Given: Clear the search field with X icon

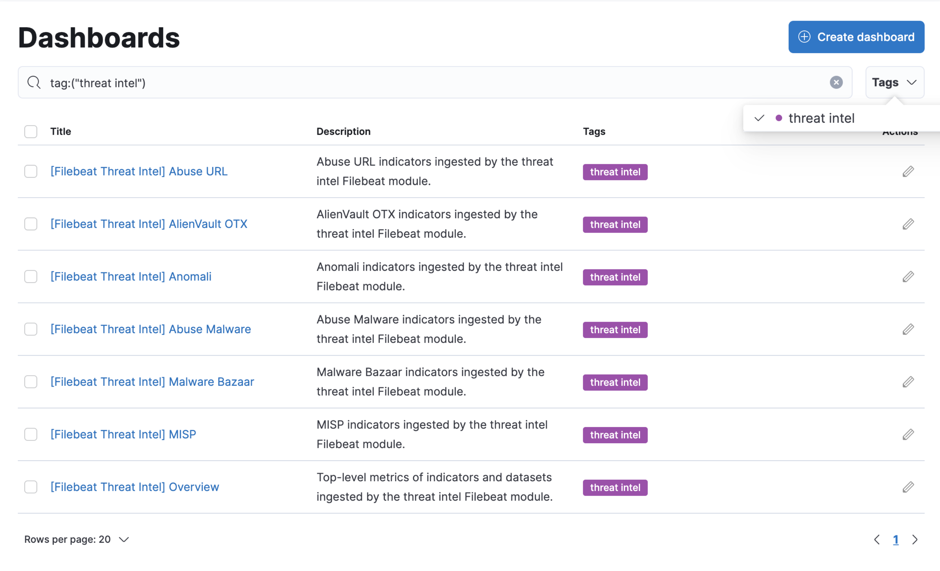Looking at the screenshot, I should [836, 82].
